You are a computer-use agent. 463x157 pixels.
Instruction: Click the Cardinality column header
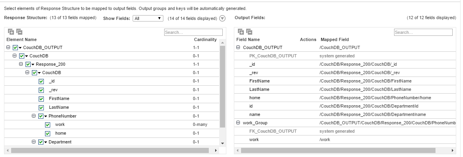click(205, 39)
